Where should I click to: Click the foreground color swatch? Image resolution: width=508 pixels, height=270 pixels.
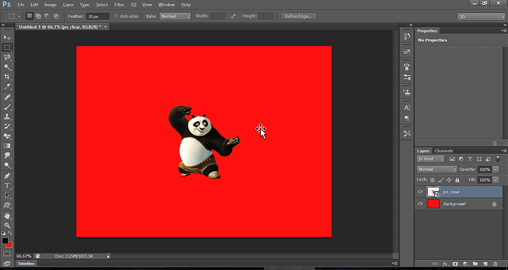(5, 241)
